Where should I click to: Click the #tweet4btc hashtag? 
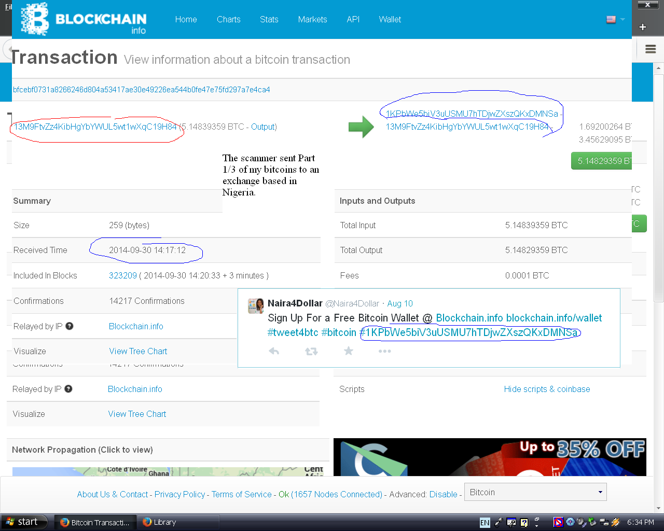pos(293,332)
